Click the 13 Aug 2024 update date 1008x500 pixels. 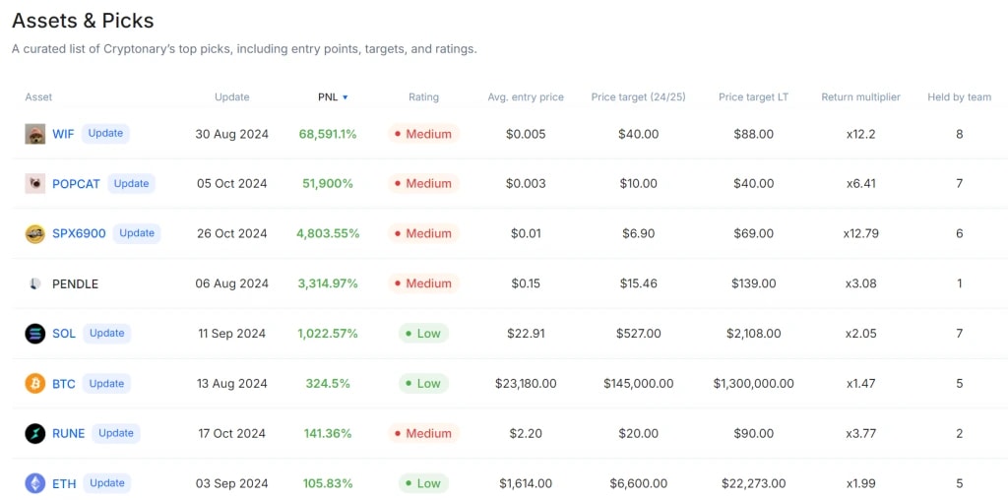[232, 384]
